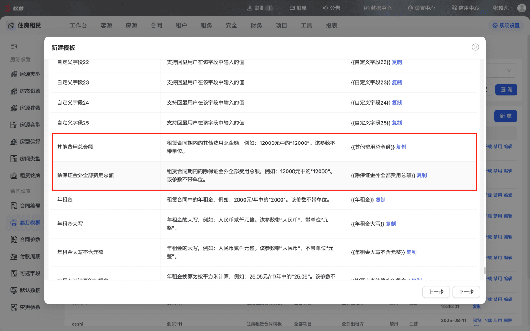
Task: Switch to 合同 tab
Action: pos(156,25)
